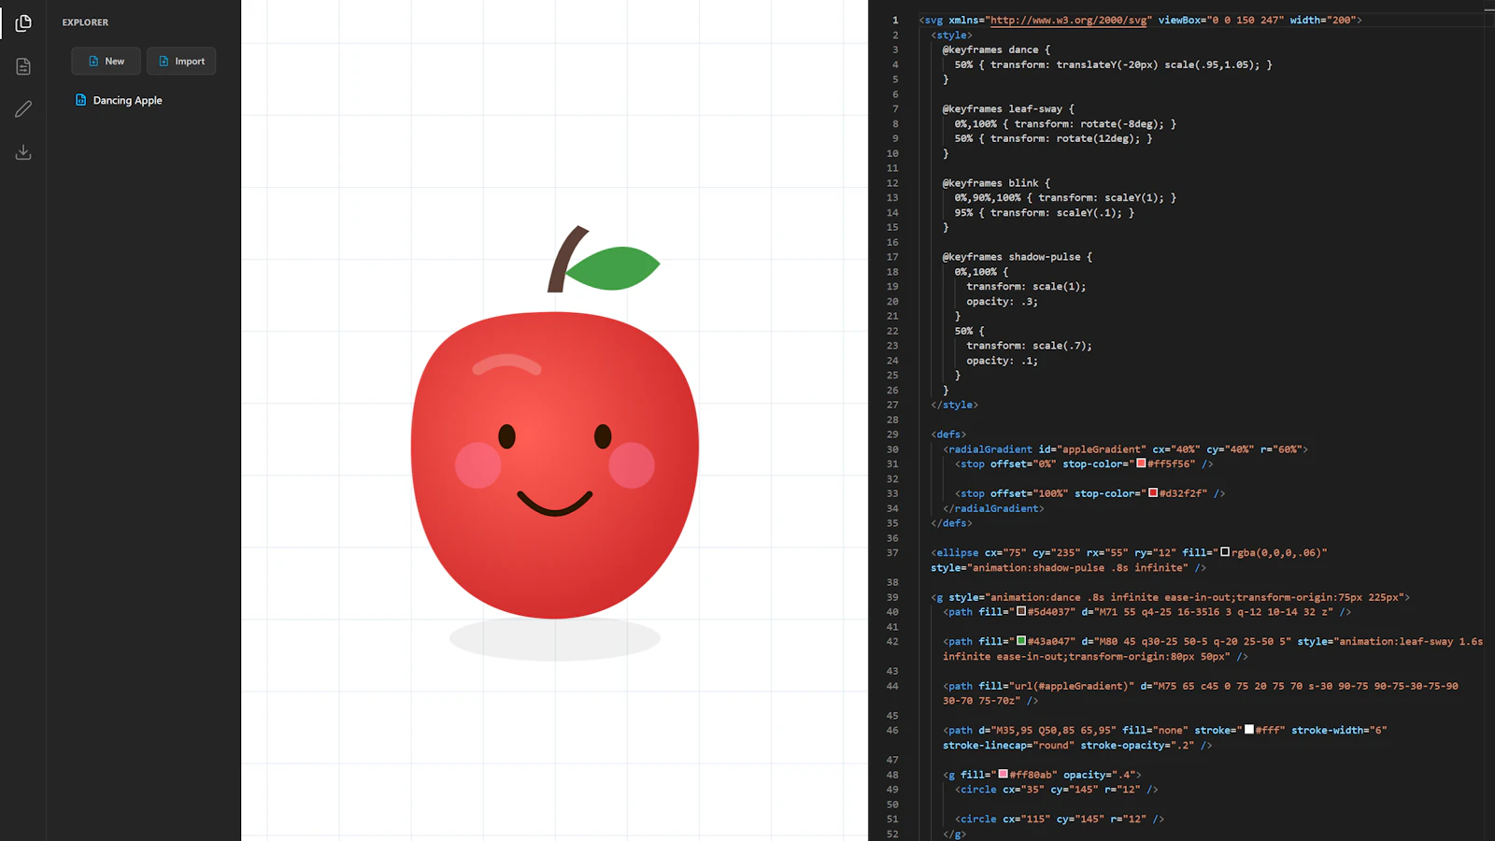Click the apple's right pink cheek
Viewport: 1495px width, 841px height.
632,464
